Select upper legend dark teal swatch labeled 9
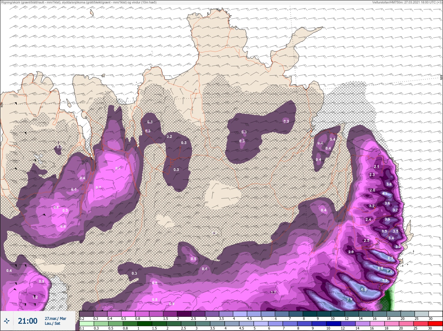443x331 pixels. (324, 313)
